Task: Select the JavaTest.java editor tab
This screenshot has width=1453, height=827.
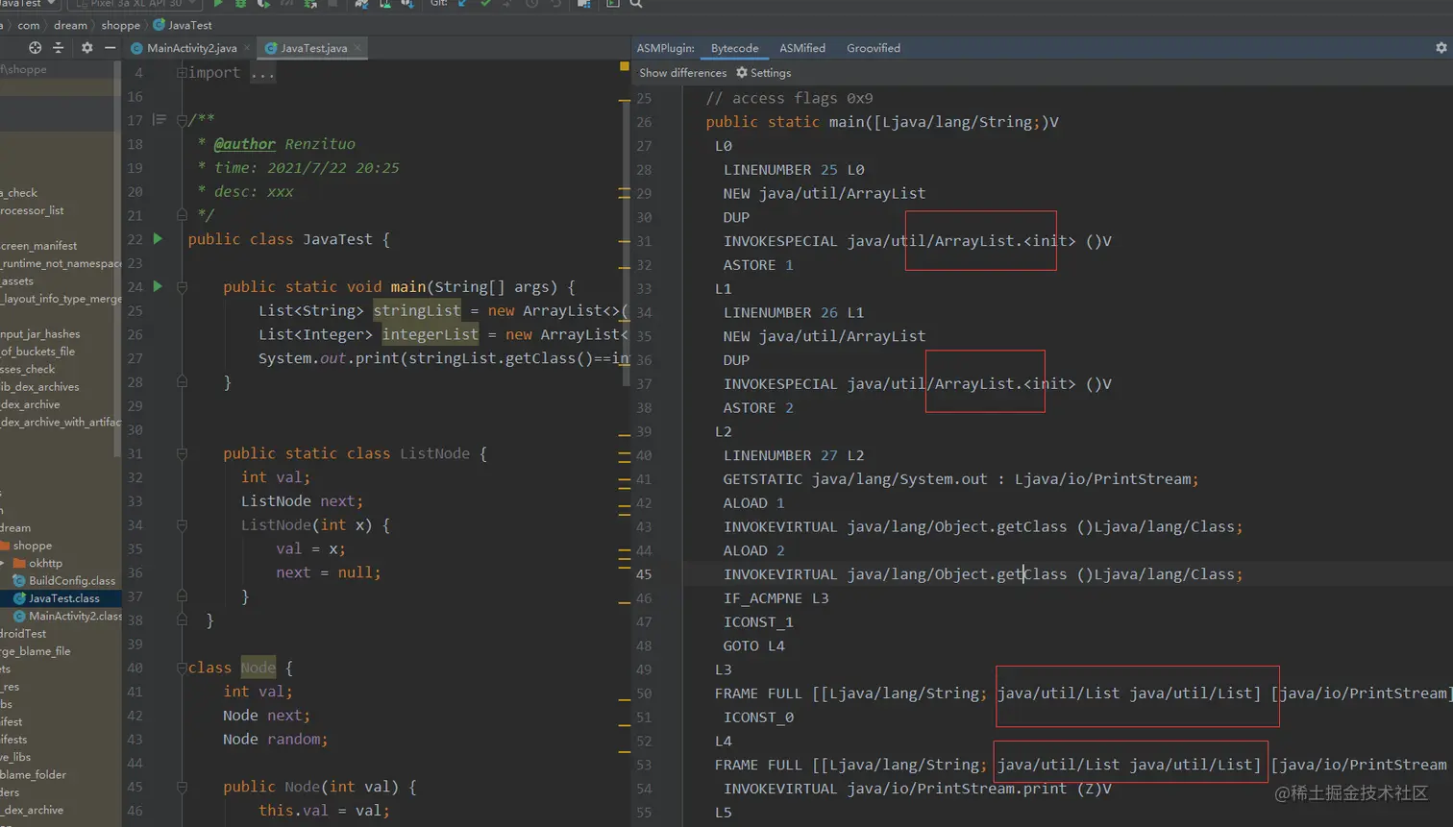Action: [x=313, y=48]
